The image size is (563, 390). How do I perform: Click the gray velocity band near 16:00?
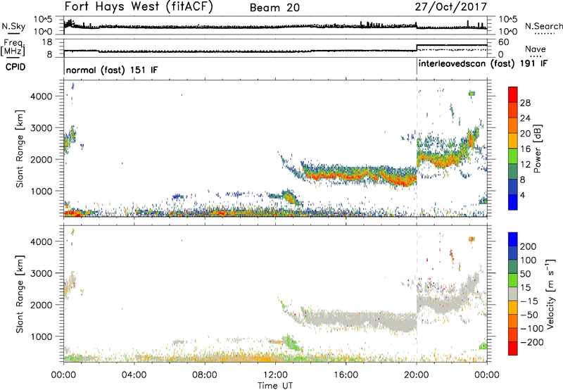click(x=346, y=319)
